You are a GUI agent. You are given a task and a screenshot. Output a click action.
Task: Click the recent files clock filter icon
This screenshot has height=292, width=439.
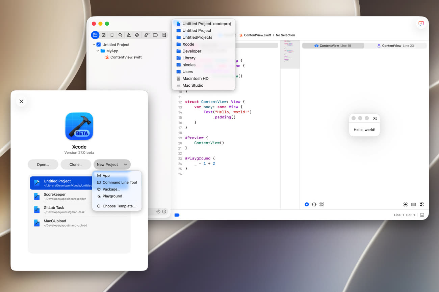point(158,211)
